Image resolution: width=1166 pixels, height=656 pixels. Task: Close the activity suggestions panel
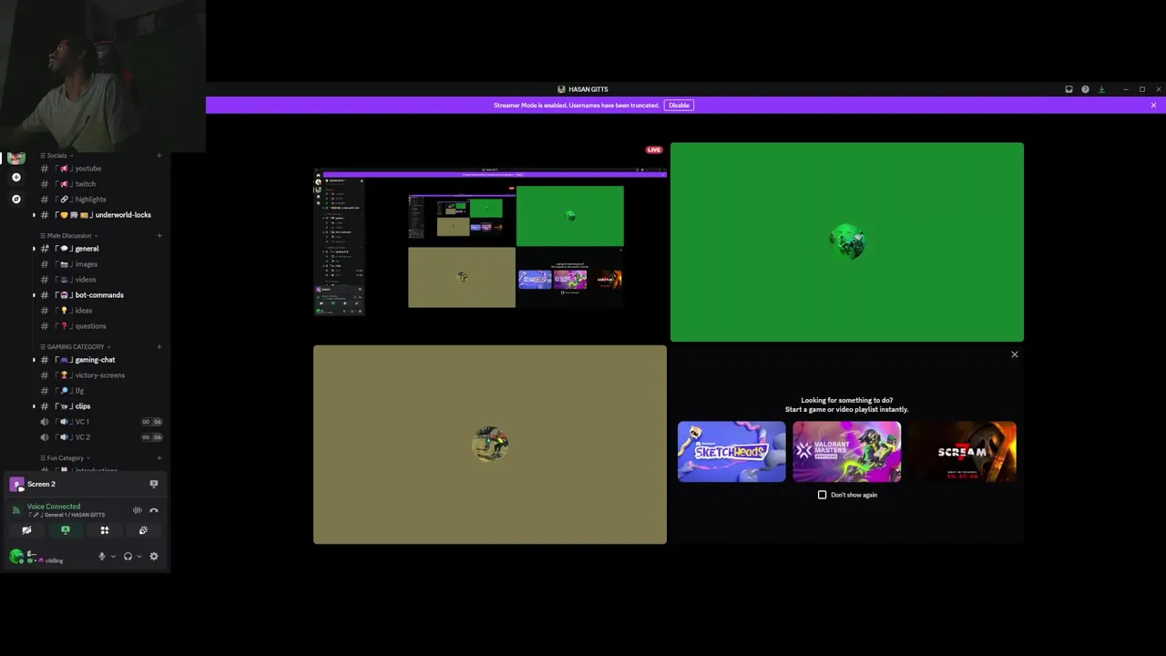pyautogui.click(x=1015, y=354)
